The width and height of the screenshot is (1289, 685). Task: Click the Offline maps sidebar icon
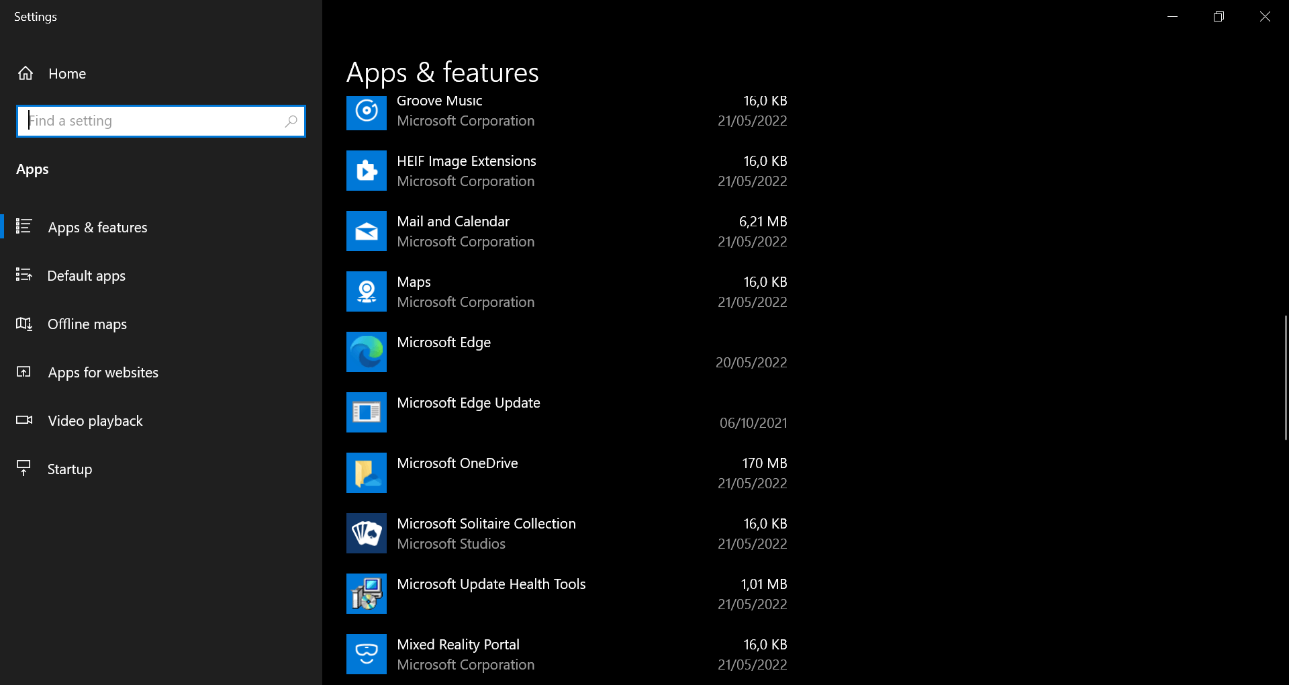point(24,324)
